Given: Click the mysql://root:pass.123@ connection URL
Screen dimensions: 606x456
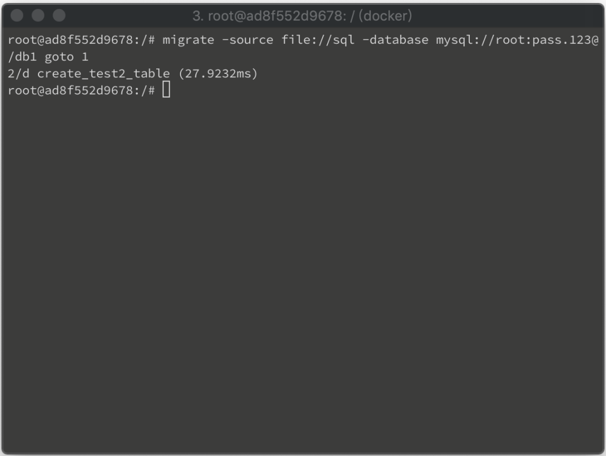Looking at the screenshot, I should pyautogui.click(x=517, y=40).
